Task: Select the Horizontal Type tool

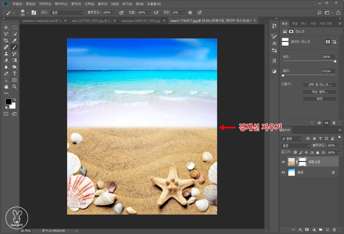Action: [15, 74]
